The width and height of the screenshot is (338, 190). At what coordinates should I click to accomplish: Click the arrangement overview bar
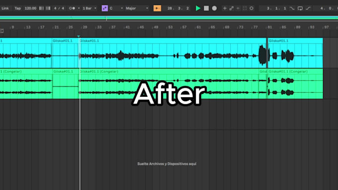coord(169,18)
